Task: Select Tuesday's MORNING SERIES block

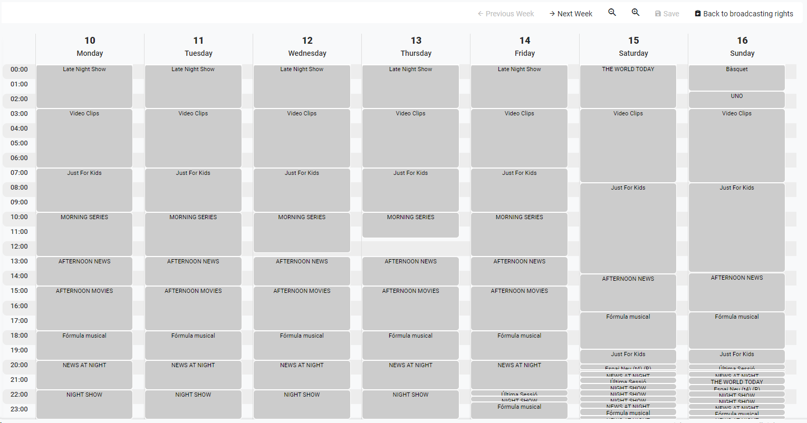Action: (x=193, y=234)
